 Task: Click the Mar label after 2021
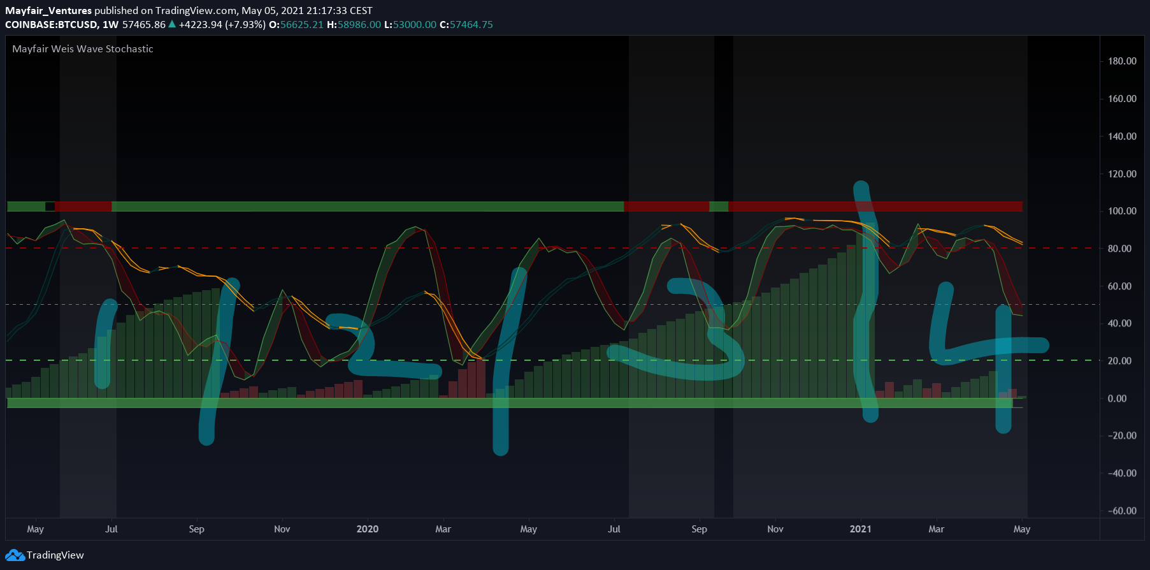pyautogui.click(x=937, y=529)
